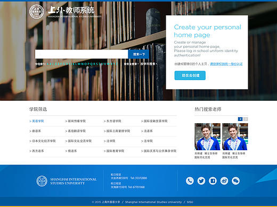Click SHANGHAI INTERNATIONAL STUDIES UNIVERSITY footer text
The width and height of the screenshot is (277, 207).
click(74, 181)
